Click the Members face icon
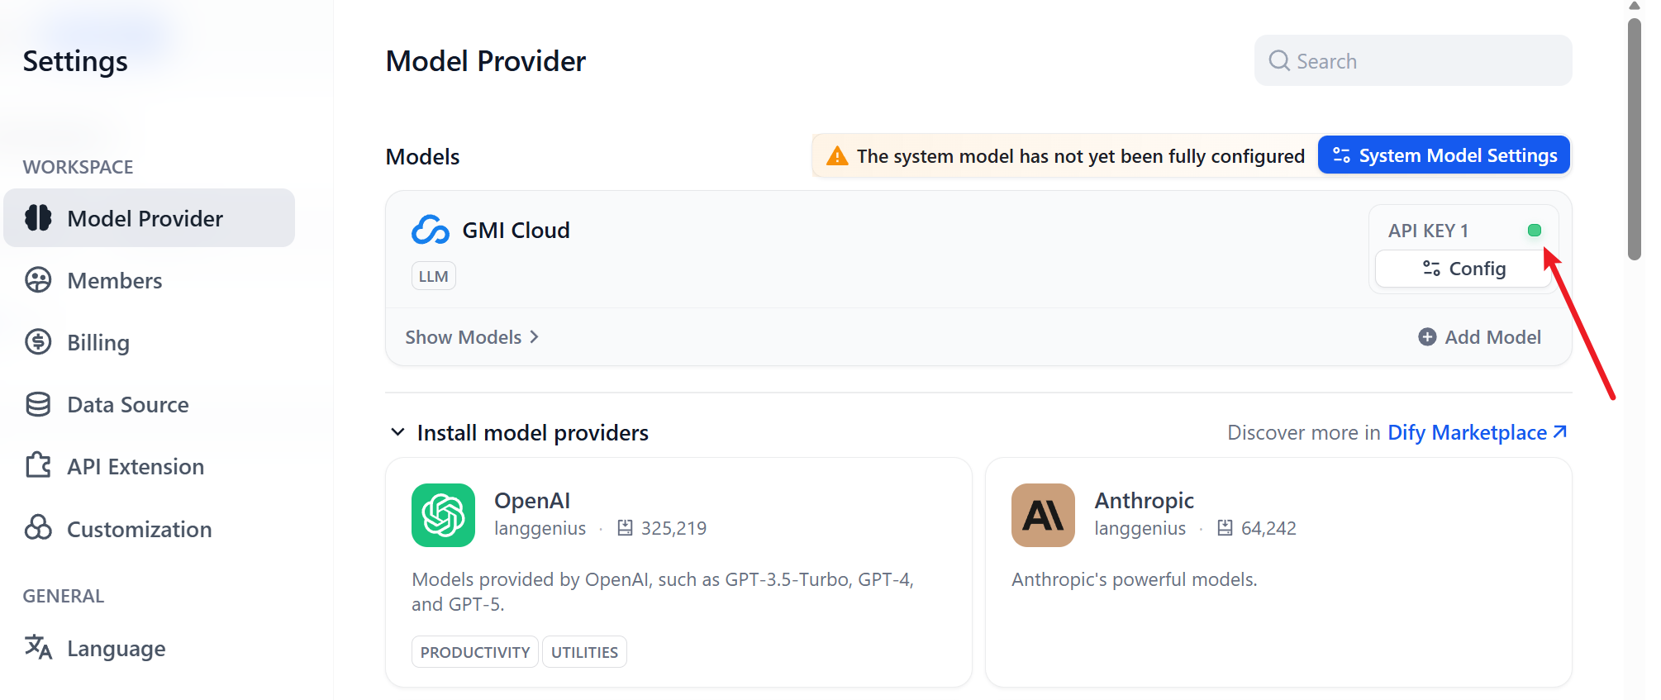This screenshot has width=1661, height=700. (38, 280)
